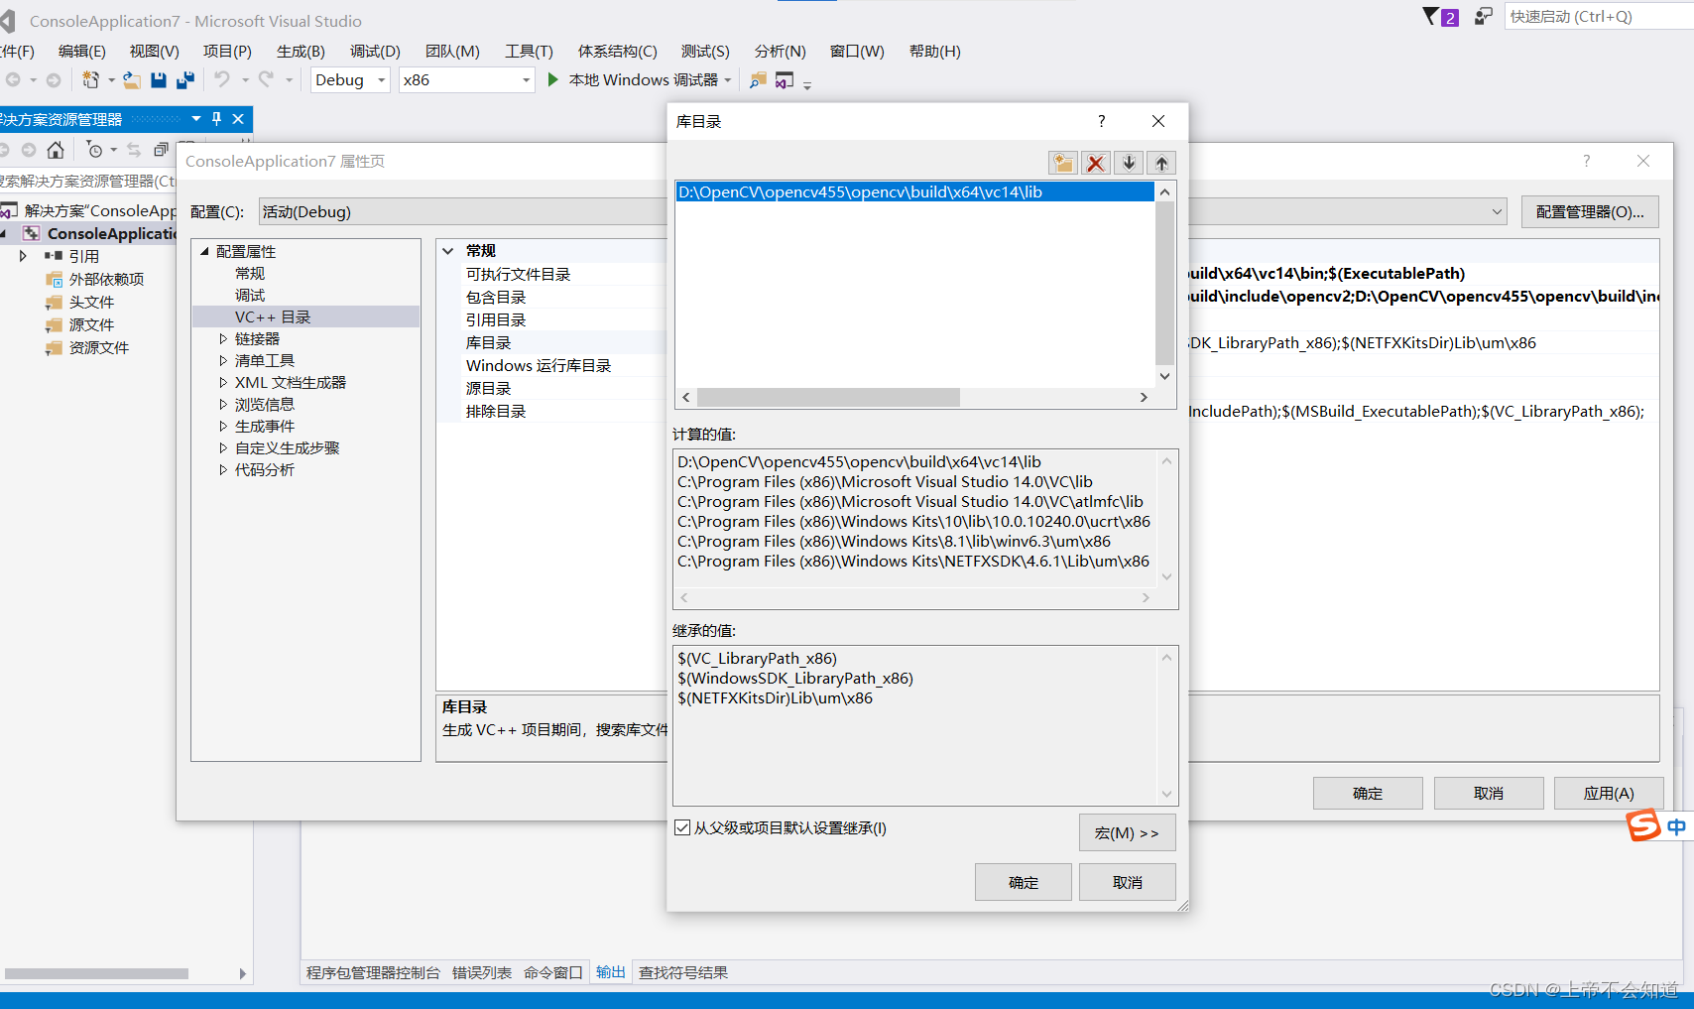This screenshot has width=1694, height=1009.
Task: Click the Sogou input method icon
Action: (1643, 824)
